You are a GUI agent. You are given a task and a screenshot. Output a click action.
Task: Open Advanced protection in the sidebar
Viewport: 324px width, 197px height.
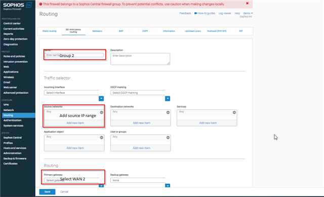point(16,93)
